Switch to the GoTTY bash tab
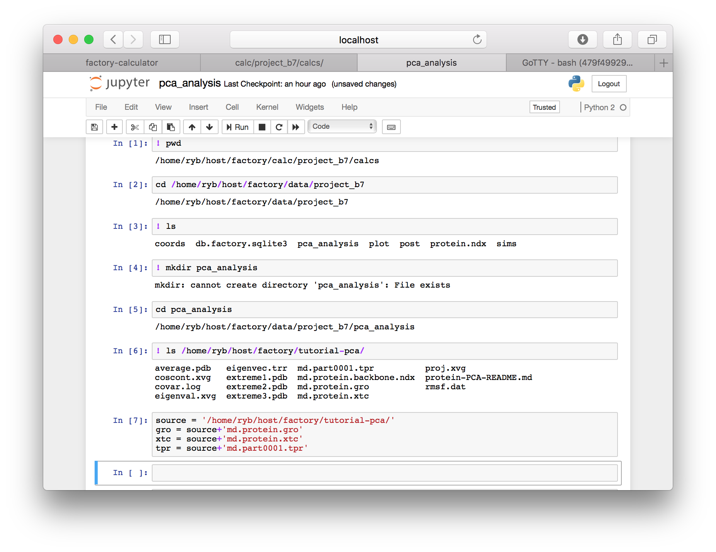 click(x=580, y=63)
